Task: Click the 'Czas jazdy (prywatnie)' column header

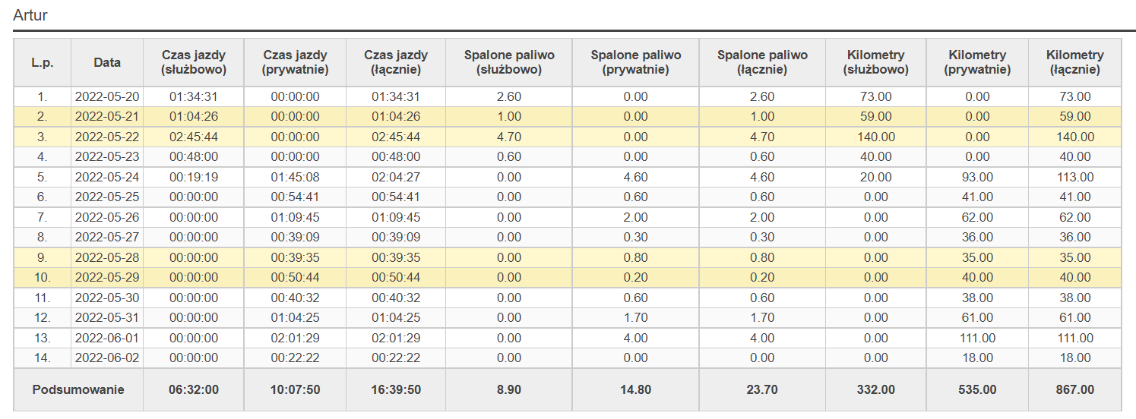Action: tap(295, 62)
